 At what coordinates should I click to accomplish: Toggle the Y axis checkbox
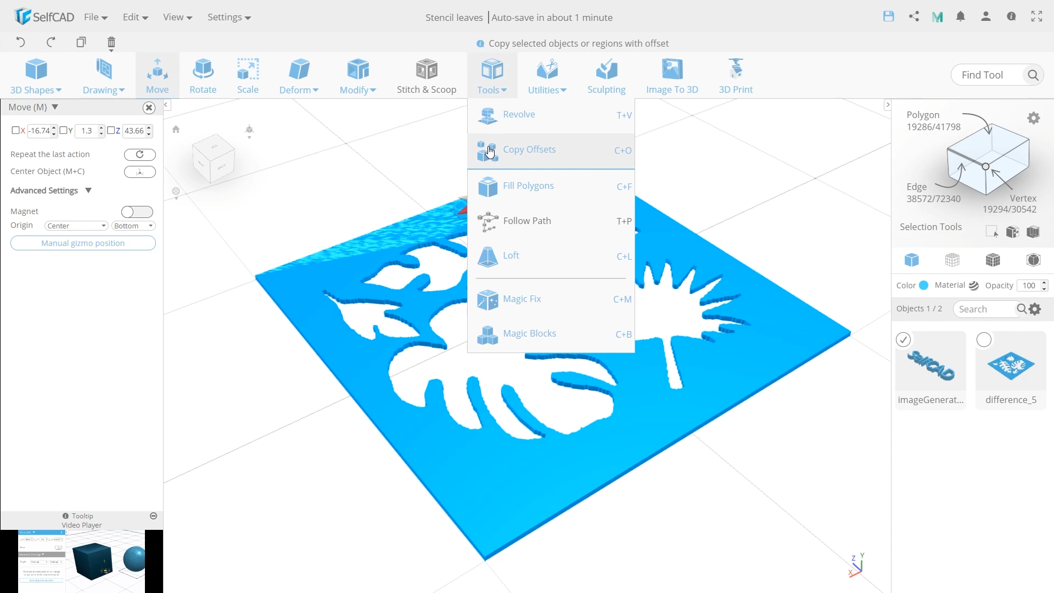pos(63,131)
